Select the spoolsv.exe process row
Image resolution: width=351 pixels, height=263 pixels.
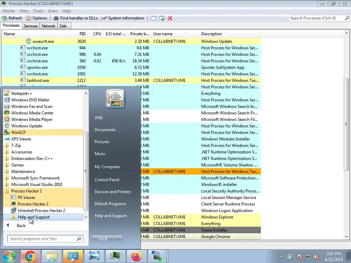pyautogui.click(x=131, y=67)
